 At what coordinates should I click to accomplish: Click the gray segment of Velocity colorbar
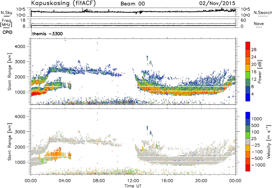pyautogui.click(x=248, y=142)
